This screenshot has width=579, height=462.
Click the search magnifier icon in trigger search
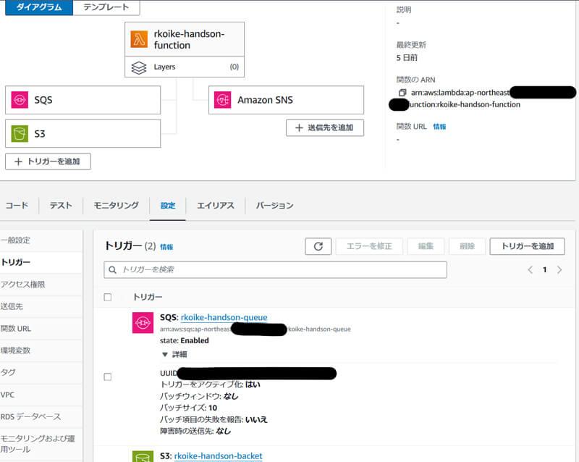coord(113,270)
